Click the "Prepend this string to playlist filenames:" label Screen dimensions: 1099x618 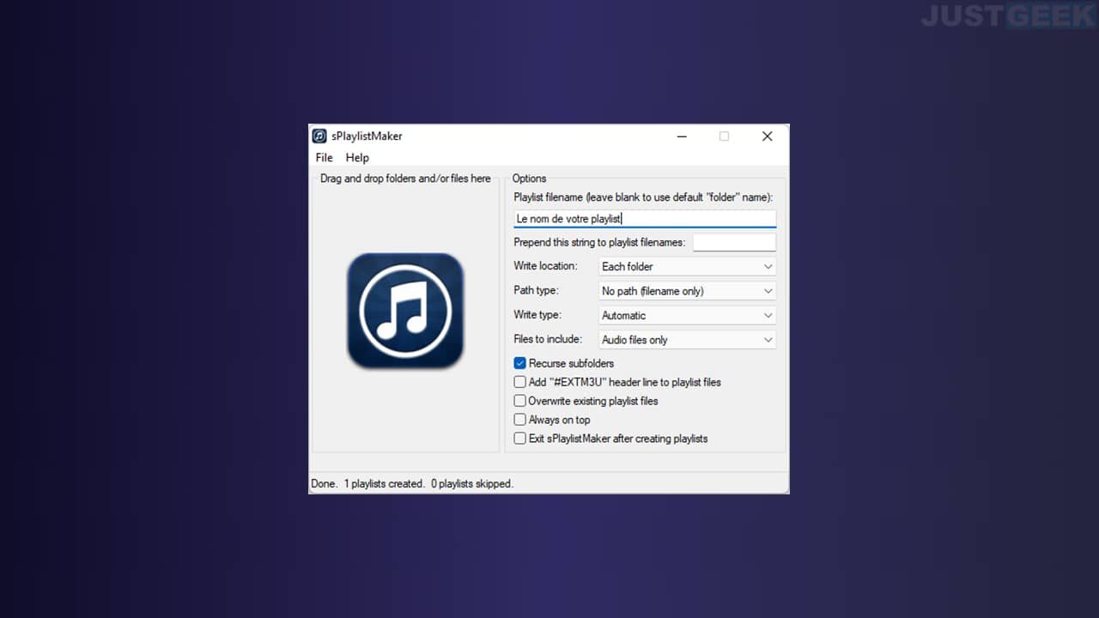[x=599, y=242]
